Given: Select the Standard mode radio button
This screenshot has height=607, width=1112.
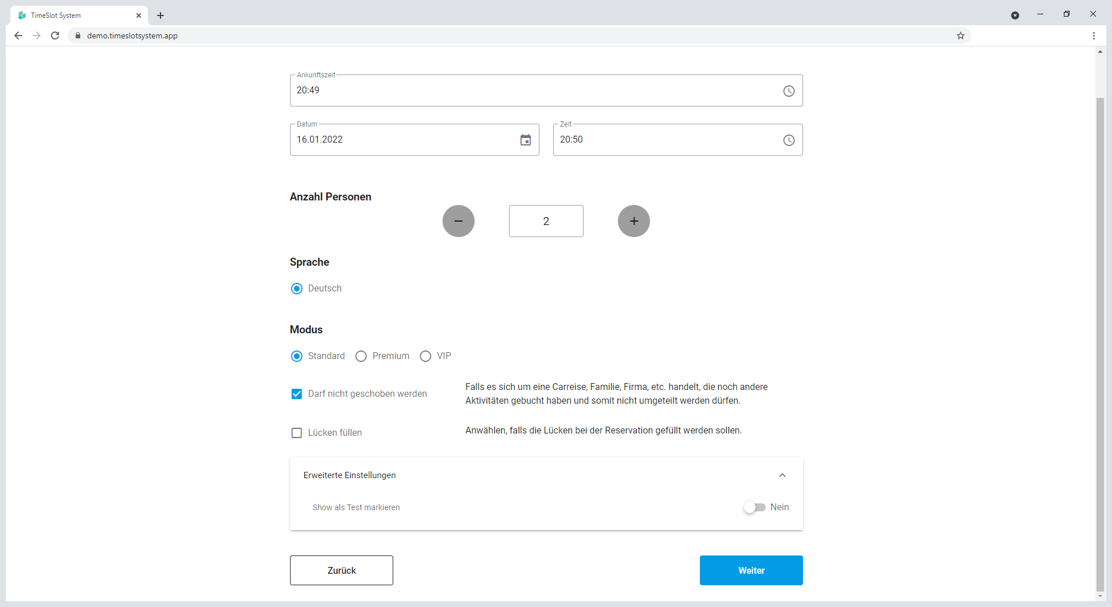Looking at the screenshot, I should pos(296,356).
